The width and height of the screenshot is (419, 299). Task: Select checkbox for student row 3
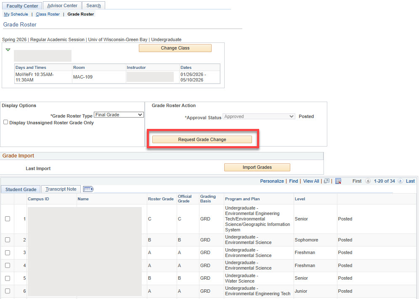coord(8,252)
